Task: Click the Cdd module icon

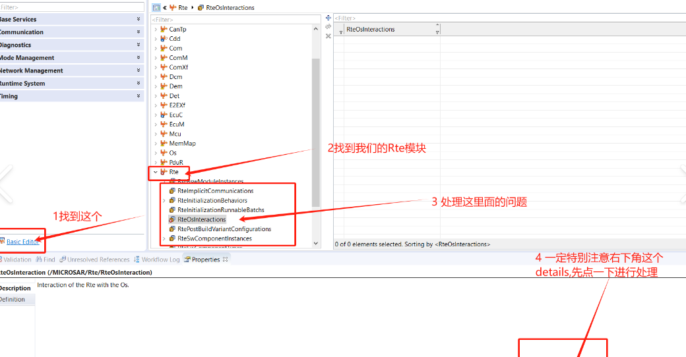Action: (x=164, y=38)
